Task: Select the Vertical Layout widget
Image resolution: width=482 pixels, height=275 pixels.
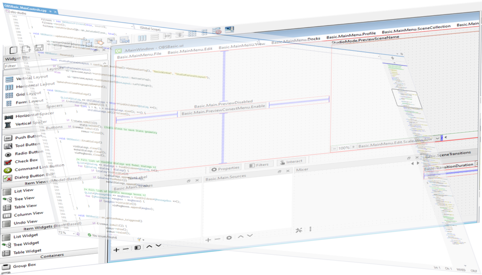Action: pos(28,79)
